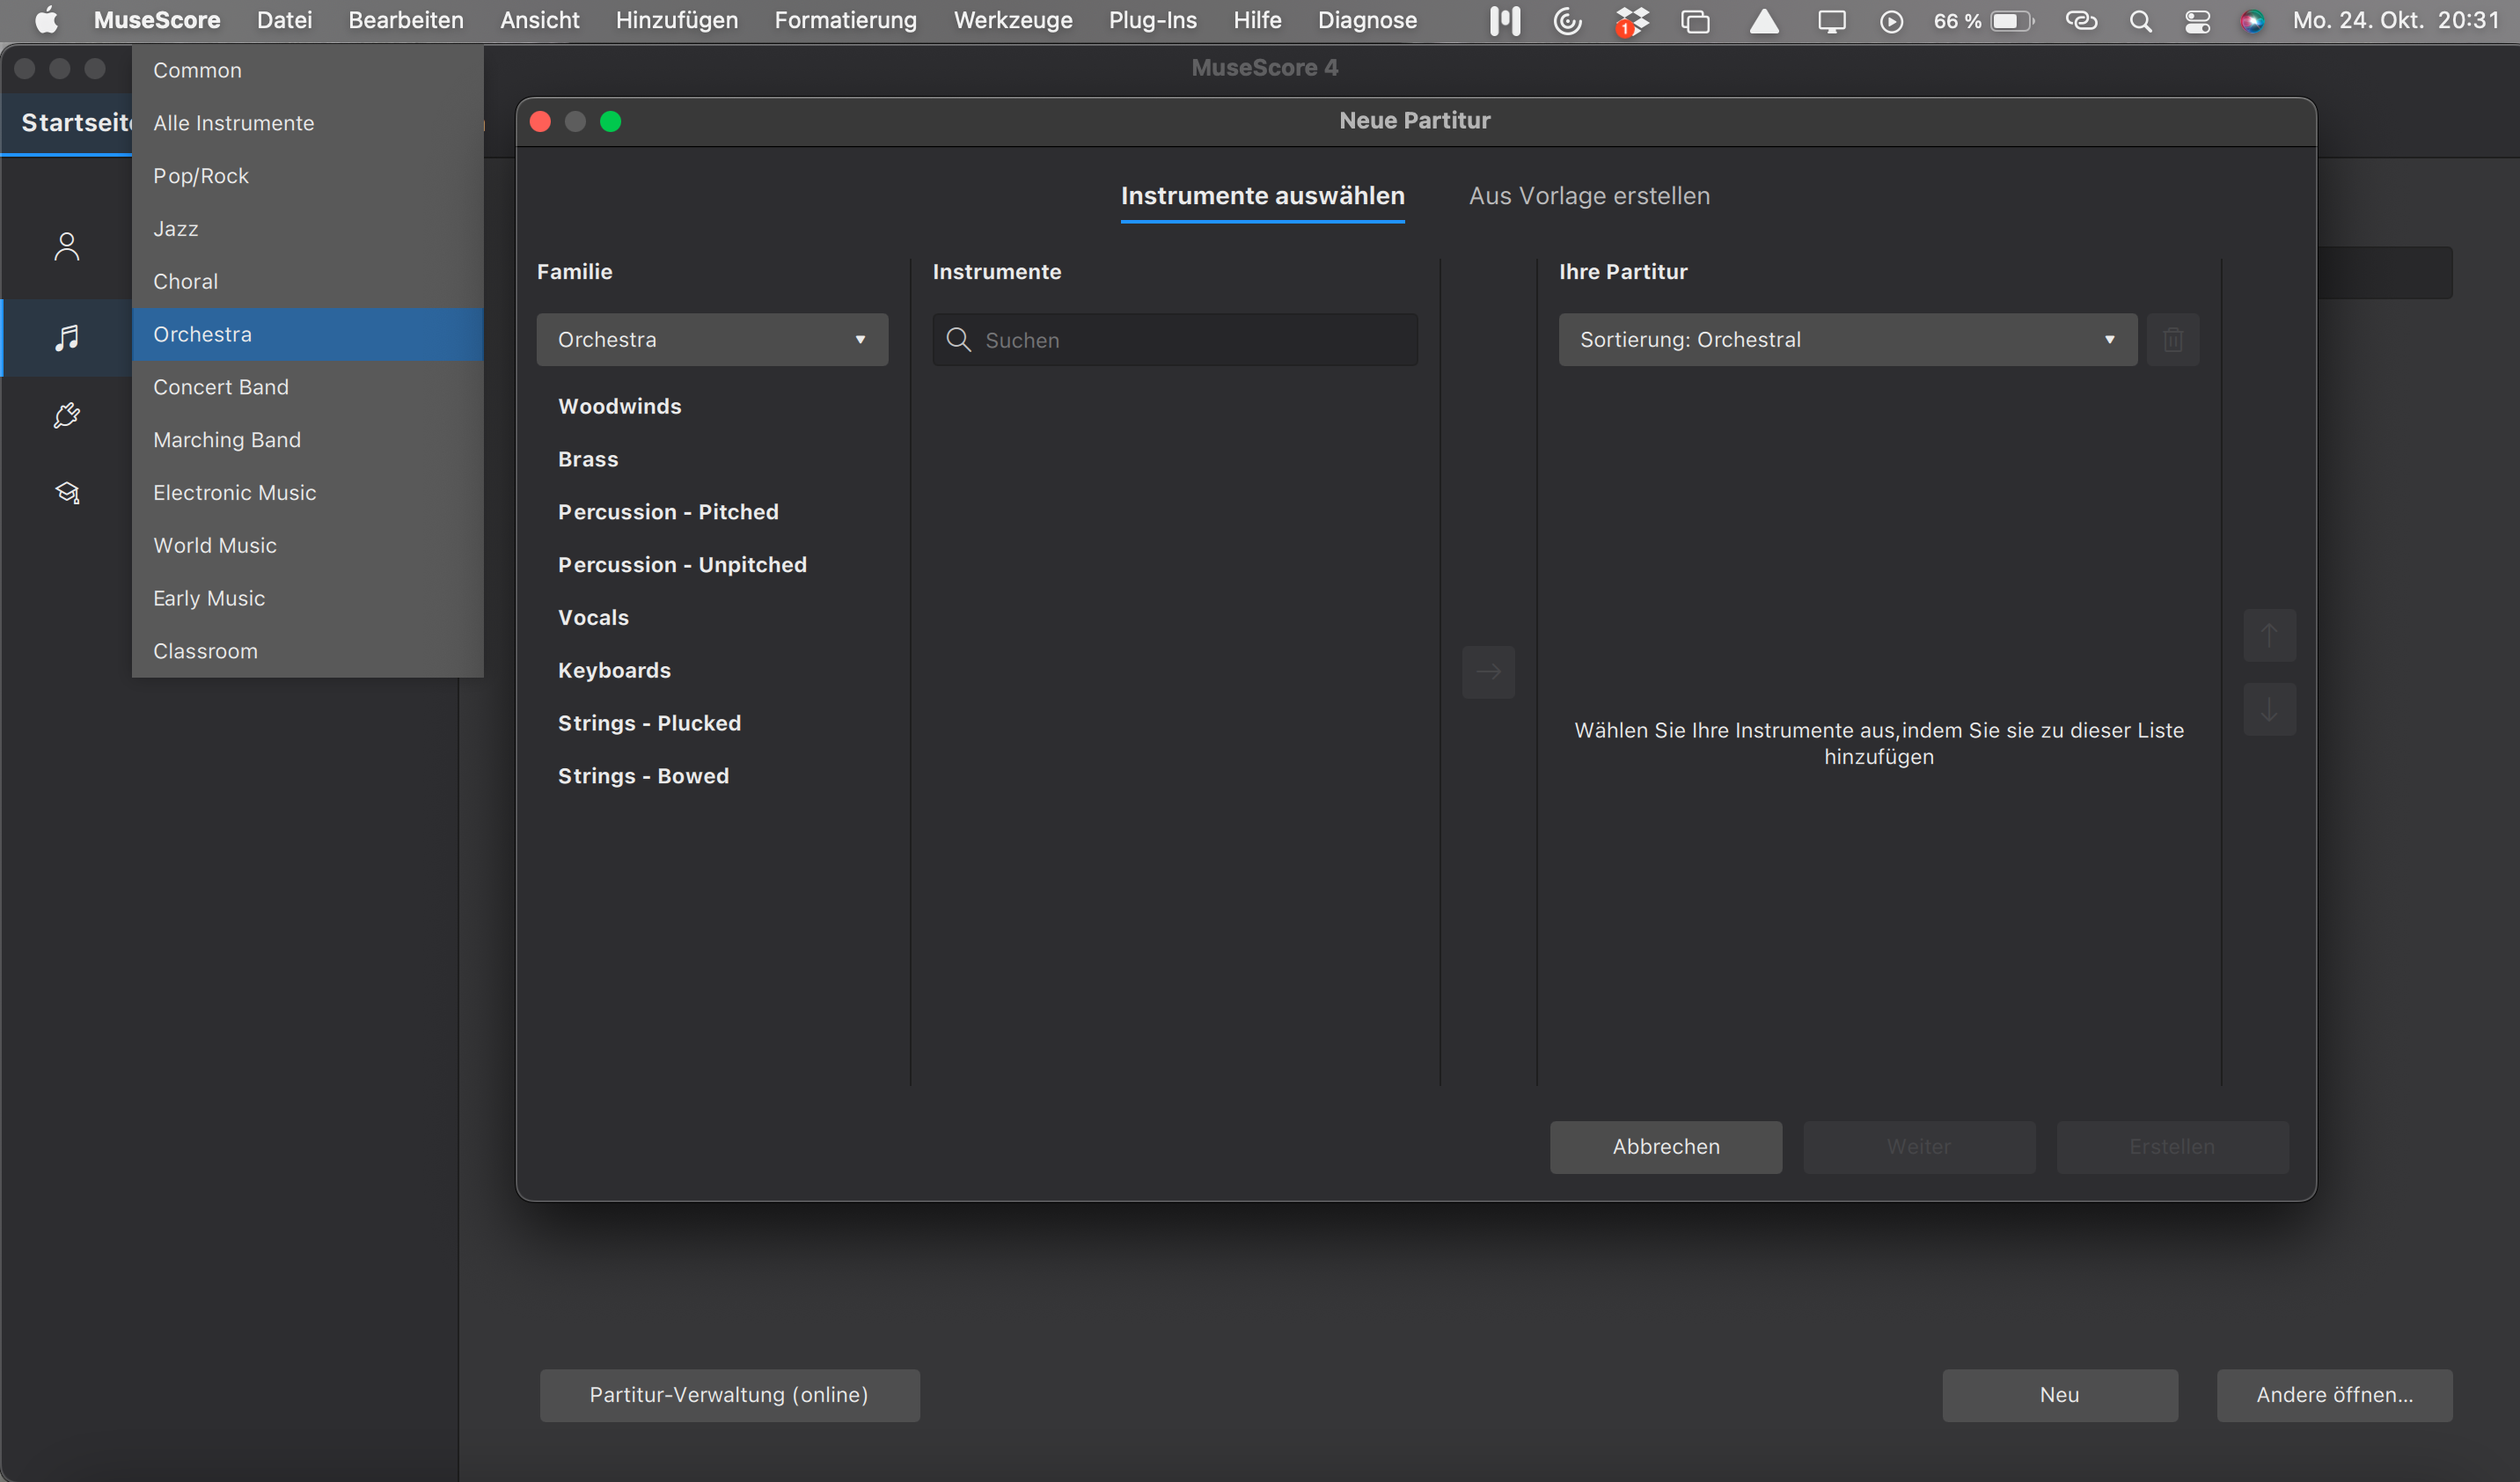Click the Abbrechen button
This screenshot has height=1482, width=2520.
1666,1147
